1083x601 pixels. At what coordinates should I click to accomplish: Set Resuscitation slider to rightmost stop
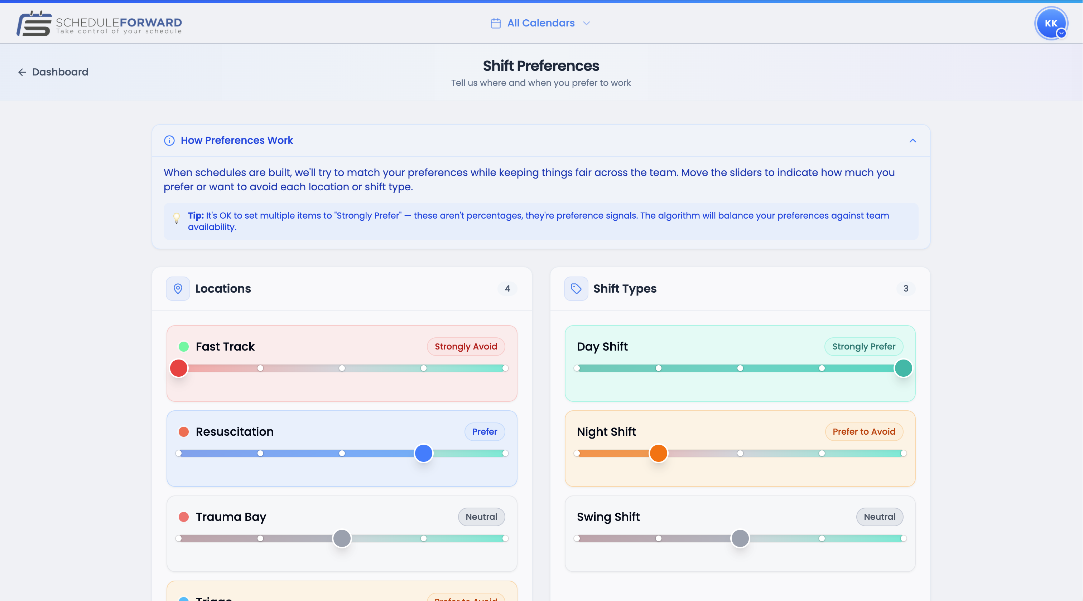(x=505, y=453)
